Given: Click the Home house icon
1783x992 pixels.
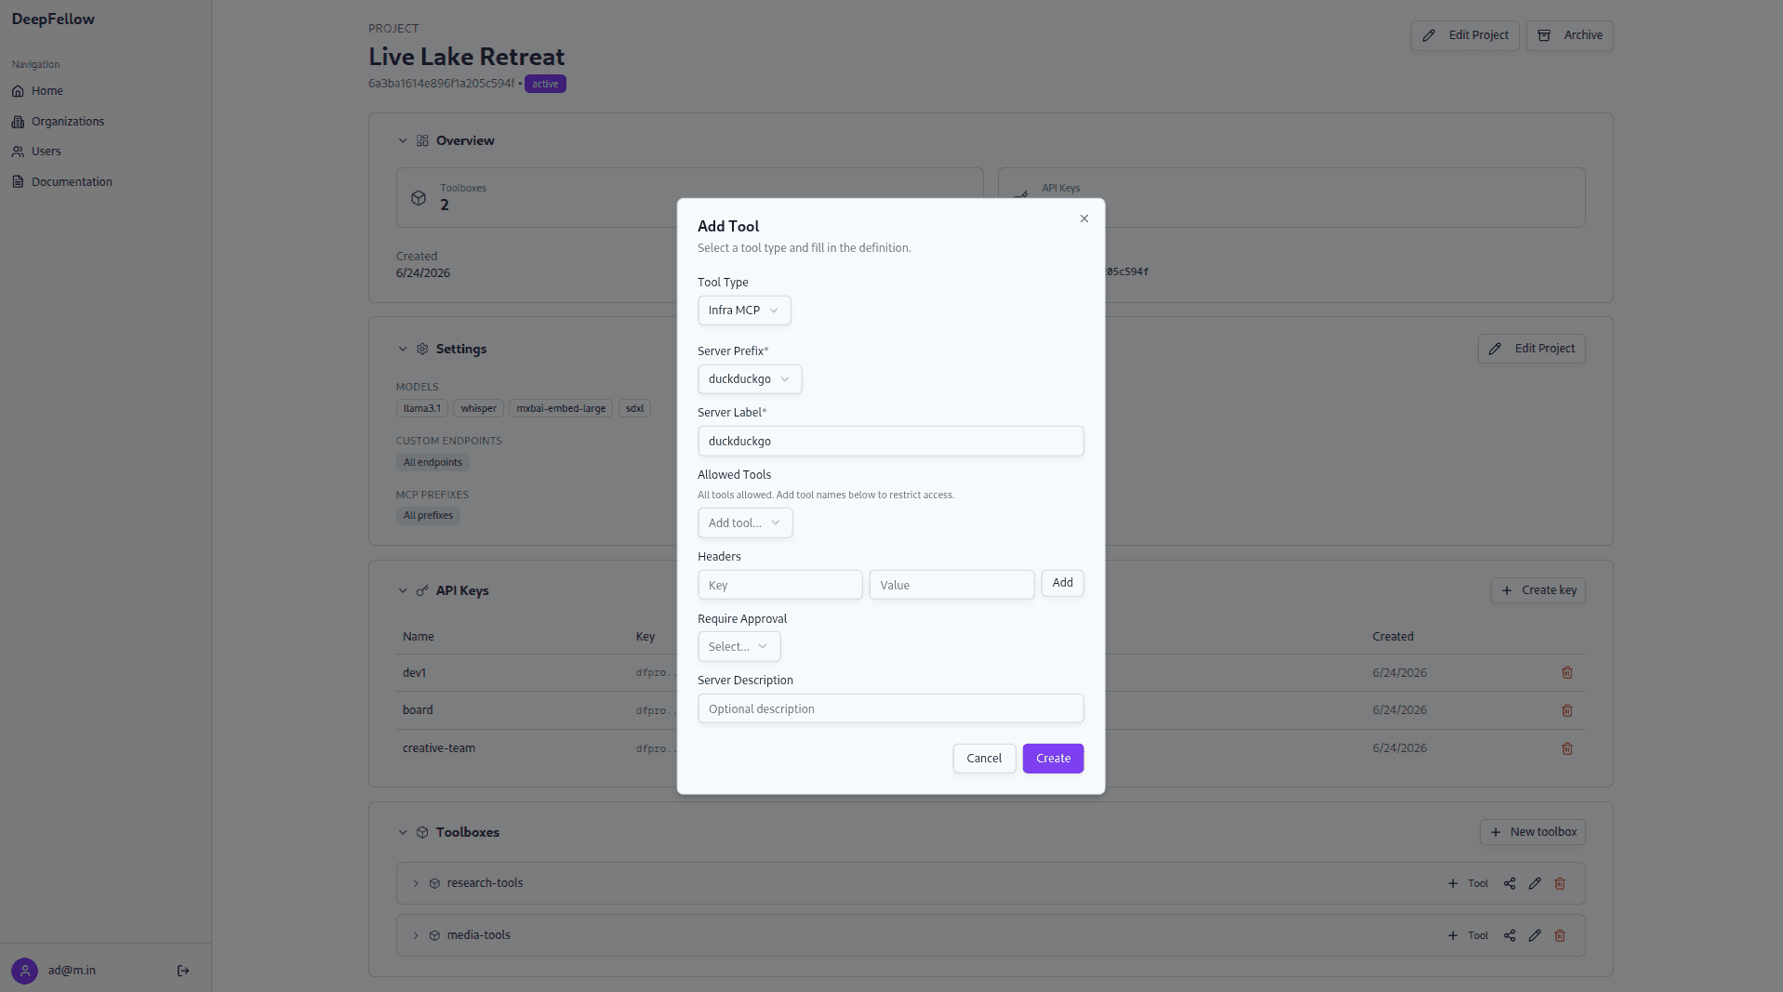Looking at the screenshot, I should (x=18, y=91).
